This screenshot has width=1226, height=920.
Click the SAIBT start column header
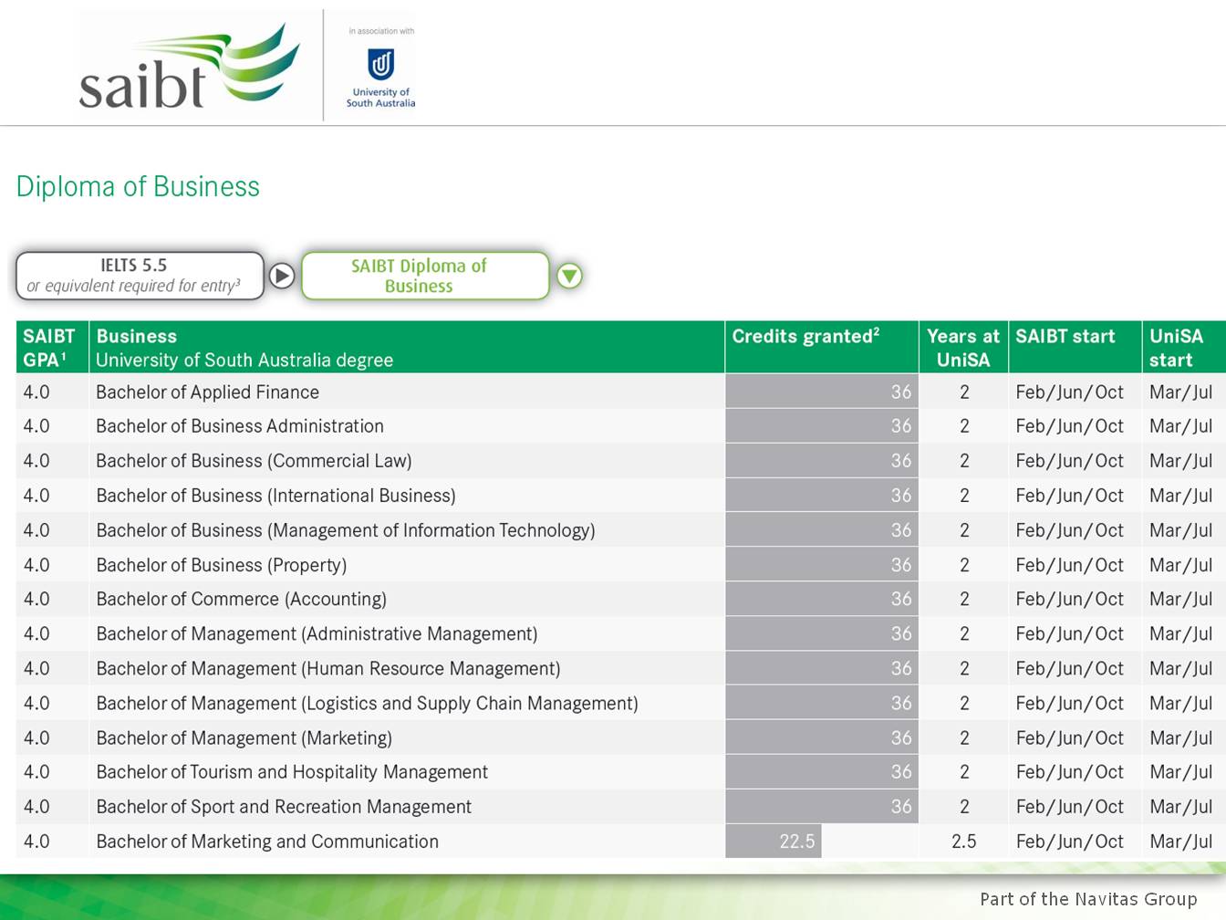point(1075,347)
